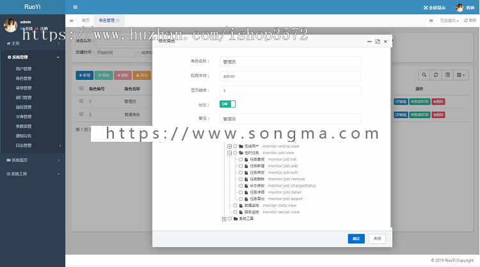Click the 主页 home icon in sidebar
480x267 pixels.
[8, 43]
